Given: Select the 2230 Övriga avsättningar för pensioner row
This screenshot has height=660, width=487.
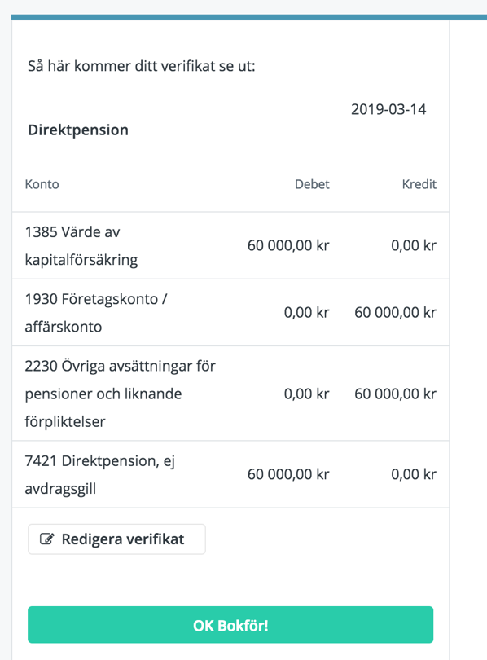Looking at the screenshot, I should (230, 394).
